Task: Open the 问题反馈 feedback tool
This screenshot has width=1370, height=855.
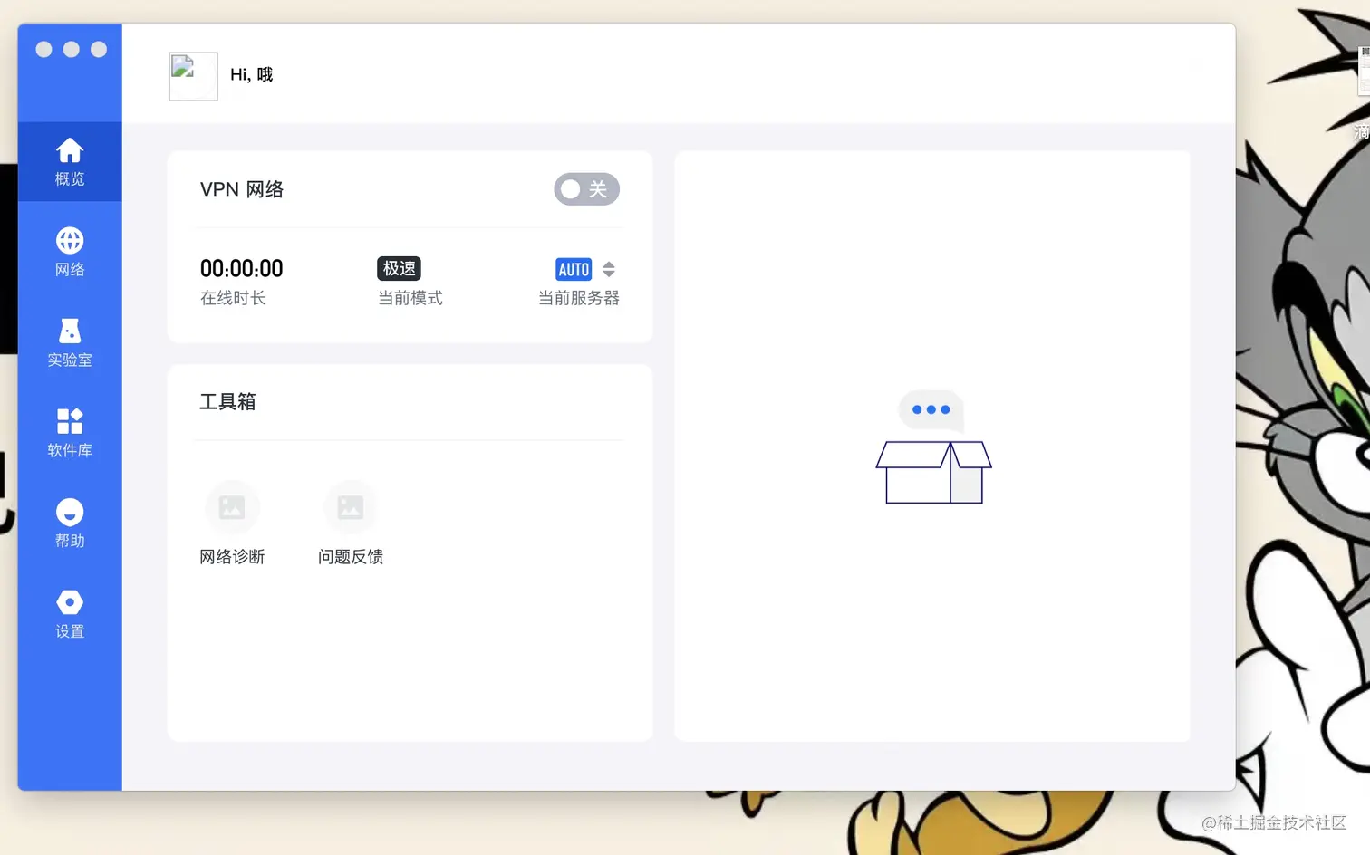Action: point(350,521)
